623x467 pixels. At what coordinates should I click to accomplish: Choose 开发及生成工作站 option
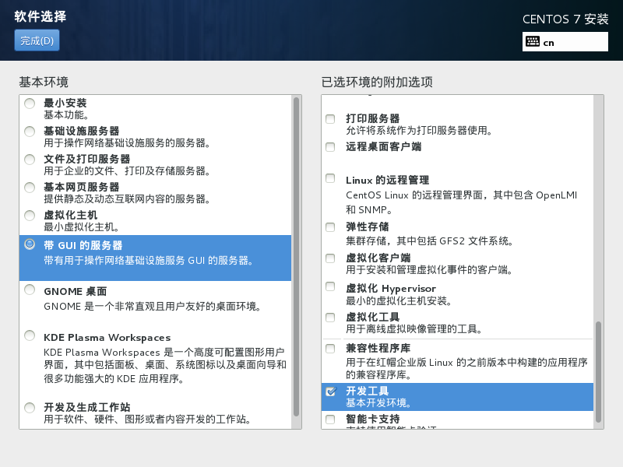tap(30, 407)
